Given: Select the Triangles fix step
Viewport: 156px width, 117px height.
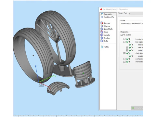Looking at the screenshot, I should coord(105,35).
